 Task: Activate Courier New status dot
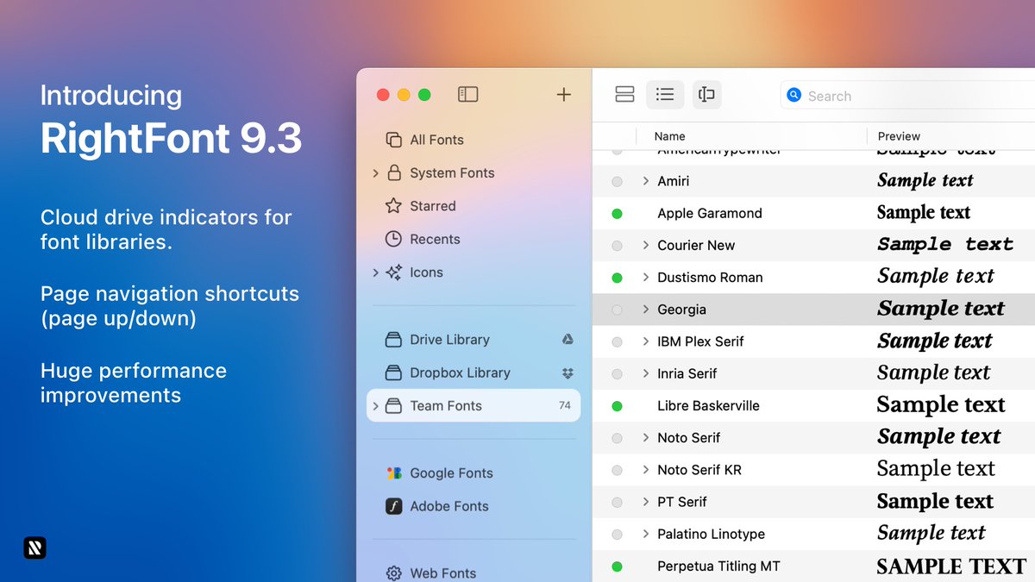[617, 246]
